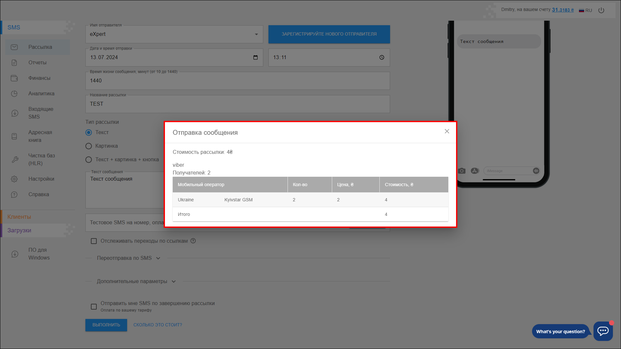This screenshot has width=621, height=349.
Task: Expand Переотправка по SMS section
Action: pyautogui.click(x=128, y=258)
